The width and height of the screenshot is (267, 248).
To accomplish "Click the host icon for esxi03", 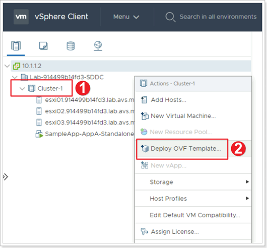I will tap(39, 122).
